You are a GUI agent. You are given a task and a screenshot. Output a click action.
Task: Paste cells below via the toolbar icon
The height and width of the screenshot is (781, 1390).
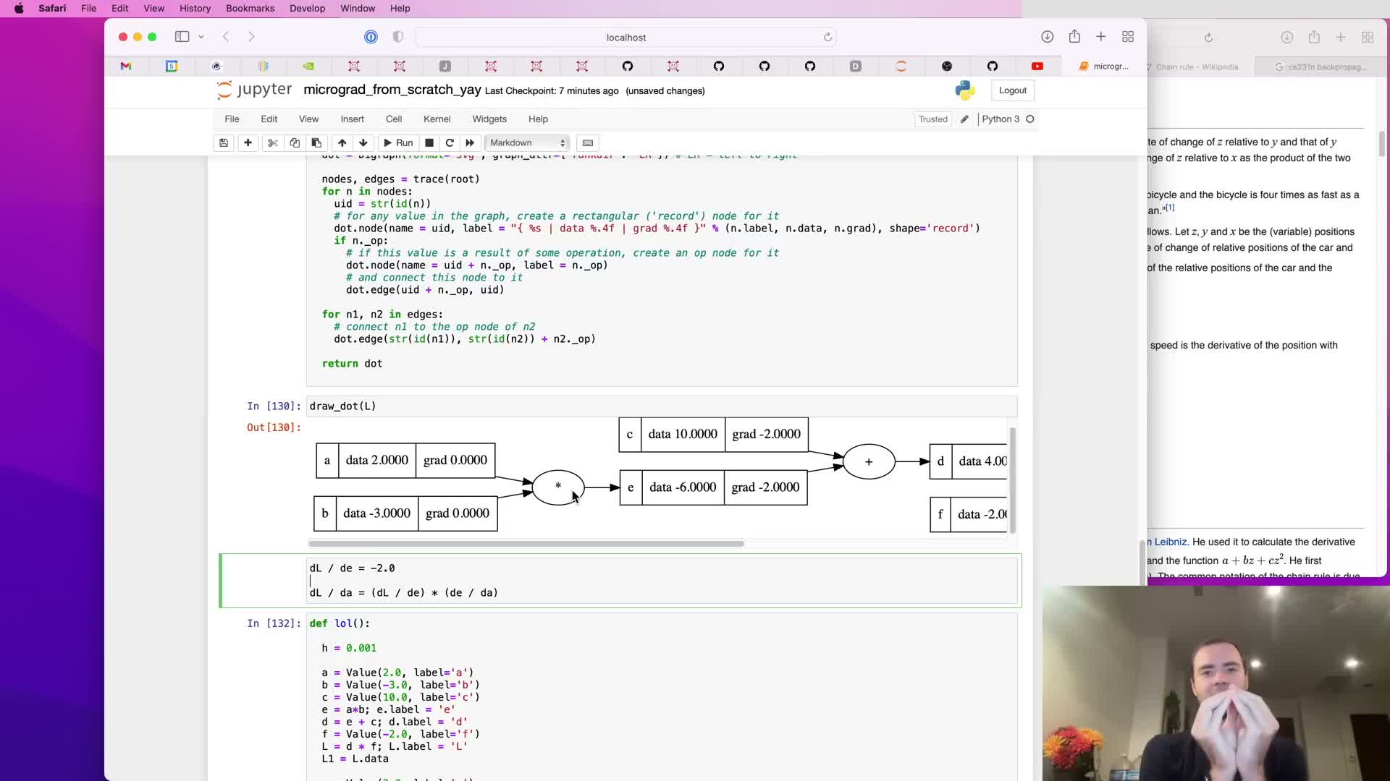point(316,142)
